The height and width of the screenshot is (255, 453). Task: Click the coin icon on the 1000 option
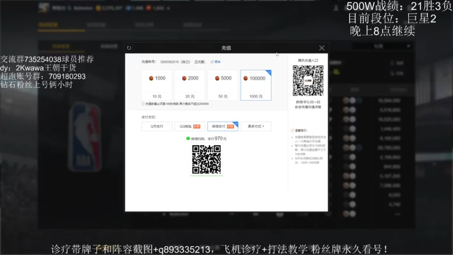coord(151,78)
